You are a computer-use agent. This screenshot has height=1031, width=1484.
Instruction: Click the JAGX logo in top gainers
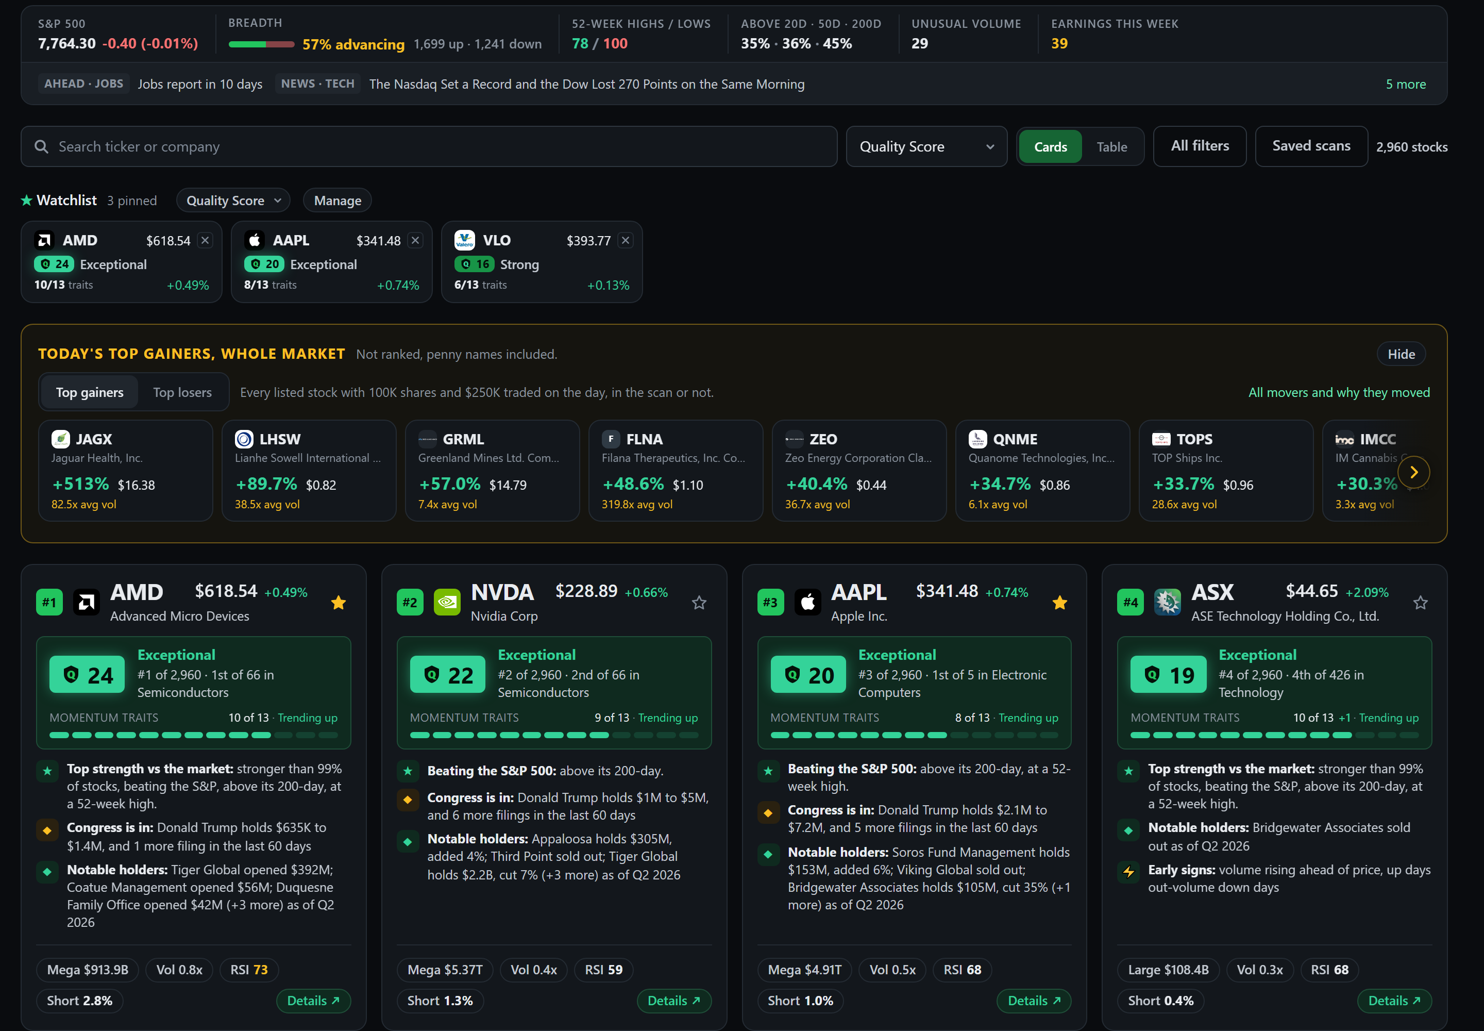click(61, 439)
